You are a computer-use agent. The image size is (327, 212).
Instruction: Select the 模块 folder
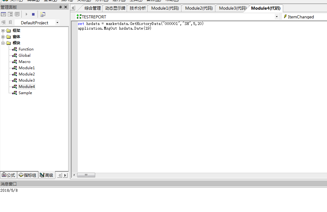tap(16, 43)
